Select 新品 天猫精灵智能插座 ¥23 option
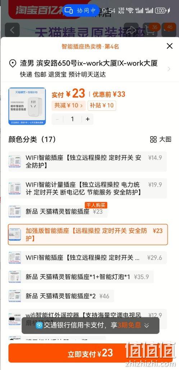This screenshot has height=370, width=179. click(x=58, y=211)
